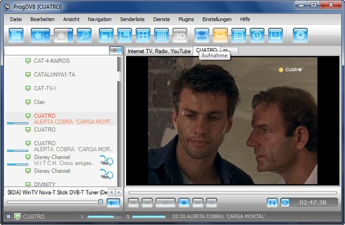Open the Bearbeiten menu
Image resolution: width=345 pixels, height=225 pixels.
tap(42, 19)
